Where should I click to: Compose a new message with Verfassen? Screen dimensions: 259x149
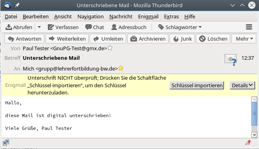coord(63,27)
